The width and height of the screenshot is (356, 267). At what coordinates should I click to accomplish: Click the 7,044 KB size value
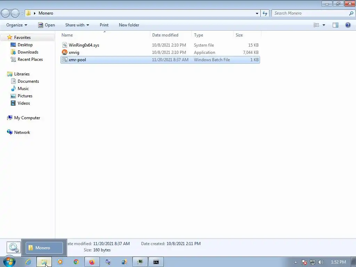pos(251,52)
